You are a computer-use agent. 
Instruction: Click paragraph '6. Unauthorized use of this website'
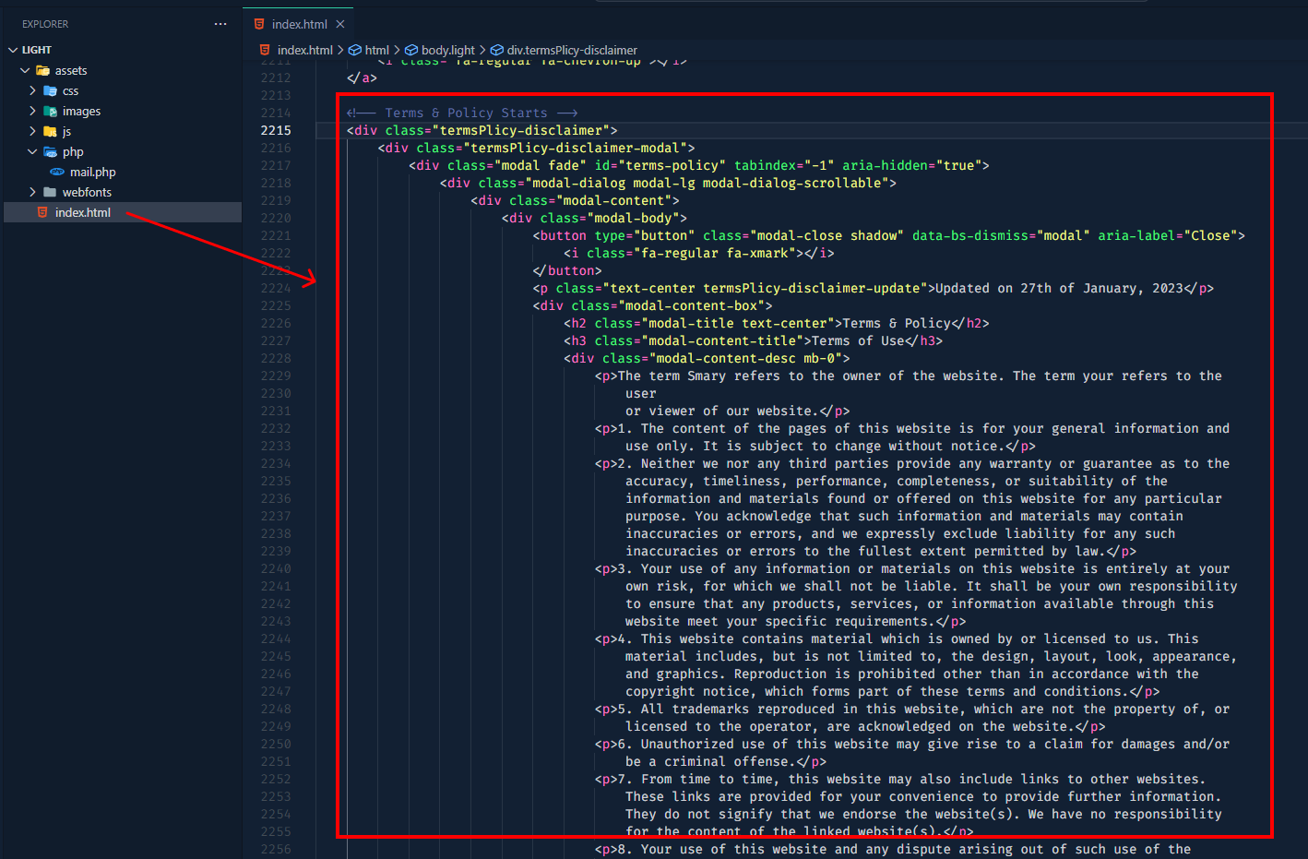912,753
